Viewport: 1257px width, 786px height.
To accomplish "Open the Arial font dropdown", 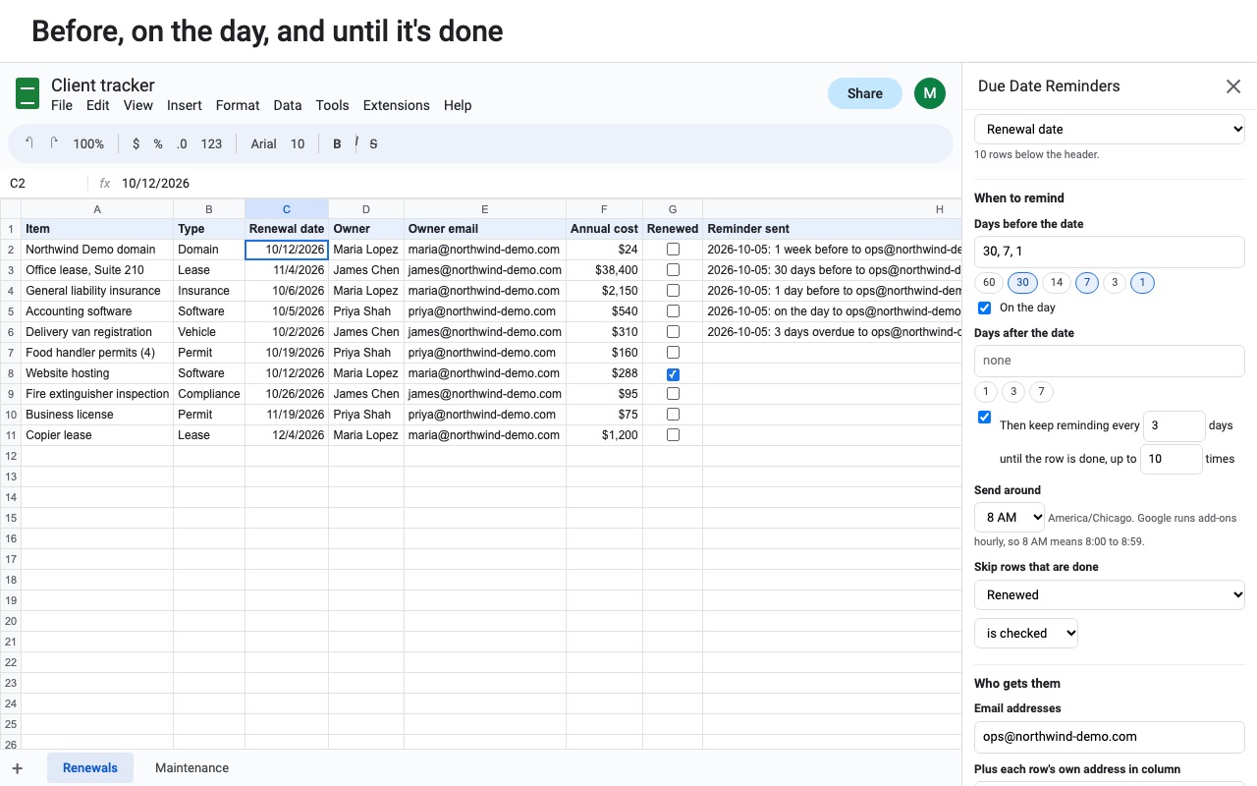I will pyautogui.click(x=263, y=143).
